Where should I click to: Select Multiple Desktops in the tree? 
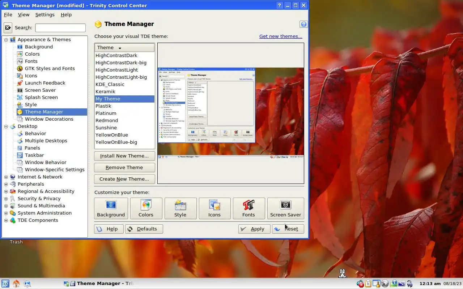pyautogui.click(x=46, y=141)
